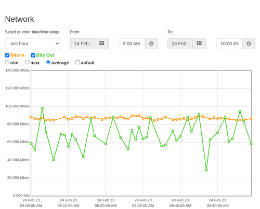Click the 80.000 Mbits axis label
The width and height of the screenshot is (260, 209).
(18, 124)
